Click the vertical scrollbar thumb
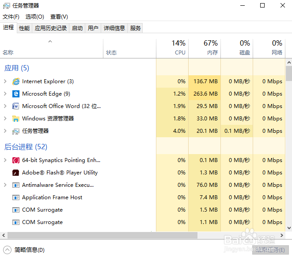292x259 pixels. pos(289,73)
